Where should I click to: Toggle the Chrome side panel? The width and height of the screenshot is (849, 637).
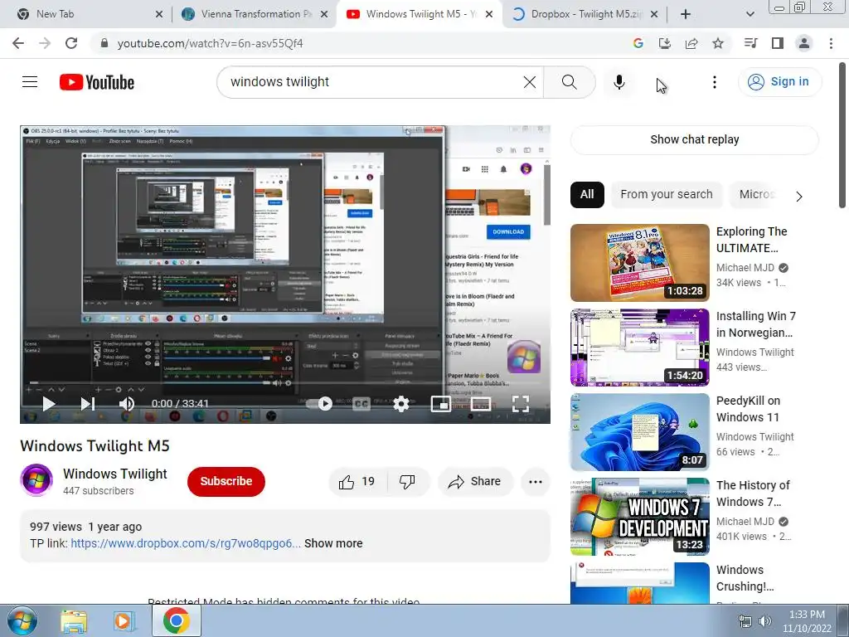point(777,43)
